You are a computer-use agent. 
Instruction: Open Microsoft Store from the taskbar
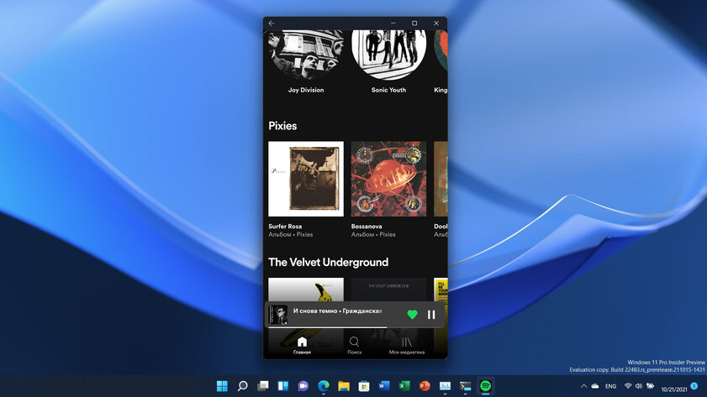coord(364,386)
